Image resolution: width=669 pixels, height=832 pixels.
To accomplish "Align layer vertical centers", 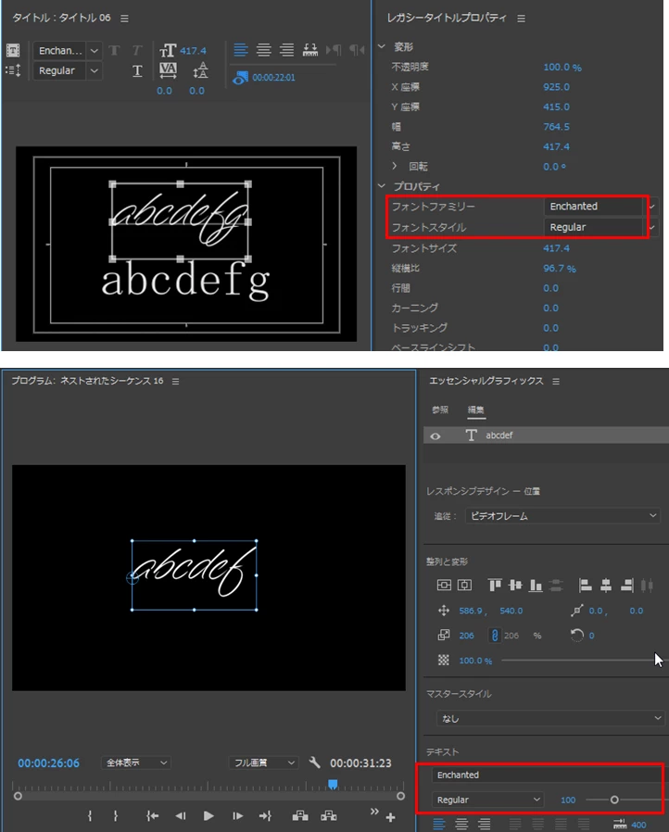I will tap(515, 586).
